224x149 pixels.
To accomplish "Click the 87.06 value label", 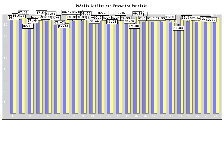I will (x=32, y=20).
